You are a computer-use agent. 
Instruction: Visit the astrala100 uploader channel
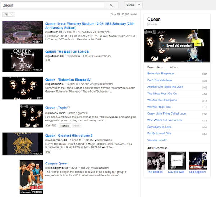tap(55, 32)
